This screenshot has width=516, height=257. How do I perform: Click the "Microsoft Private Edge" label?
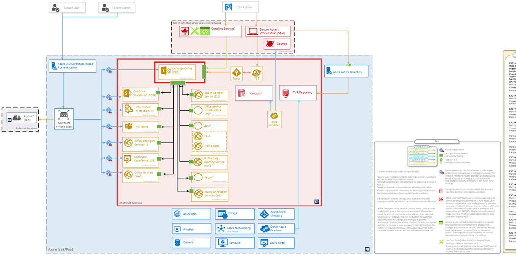coord(64,124)
